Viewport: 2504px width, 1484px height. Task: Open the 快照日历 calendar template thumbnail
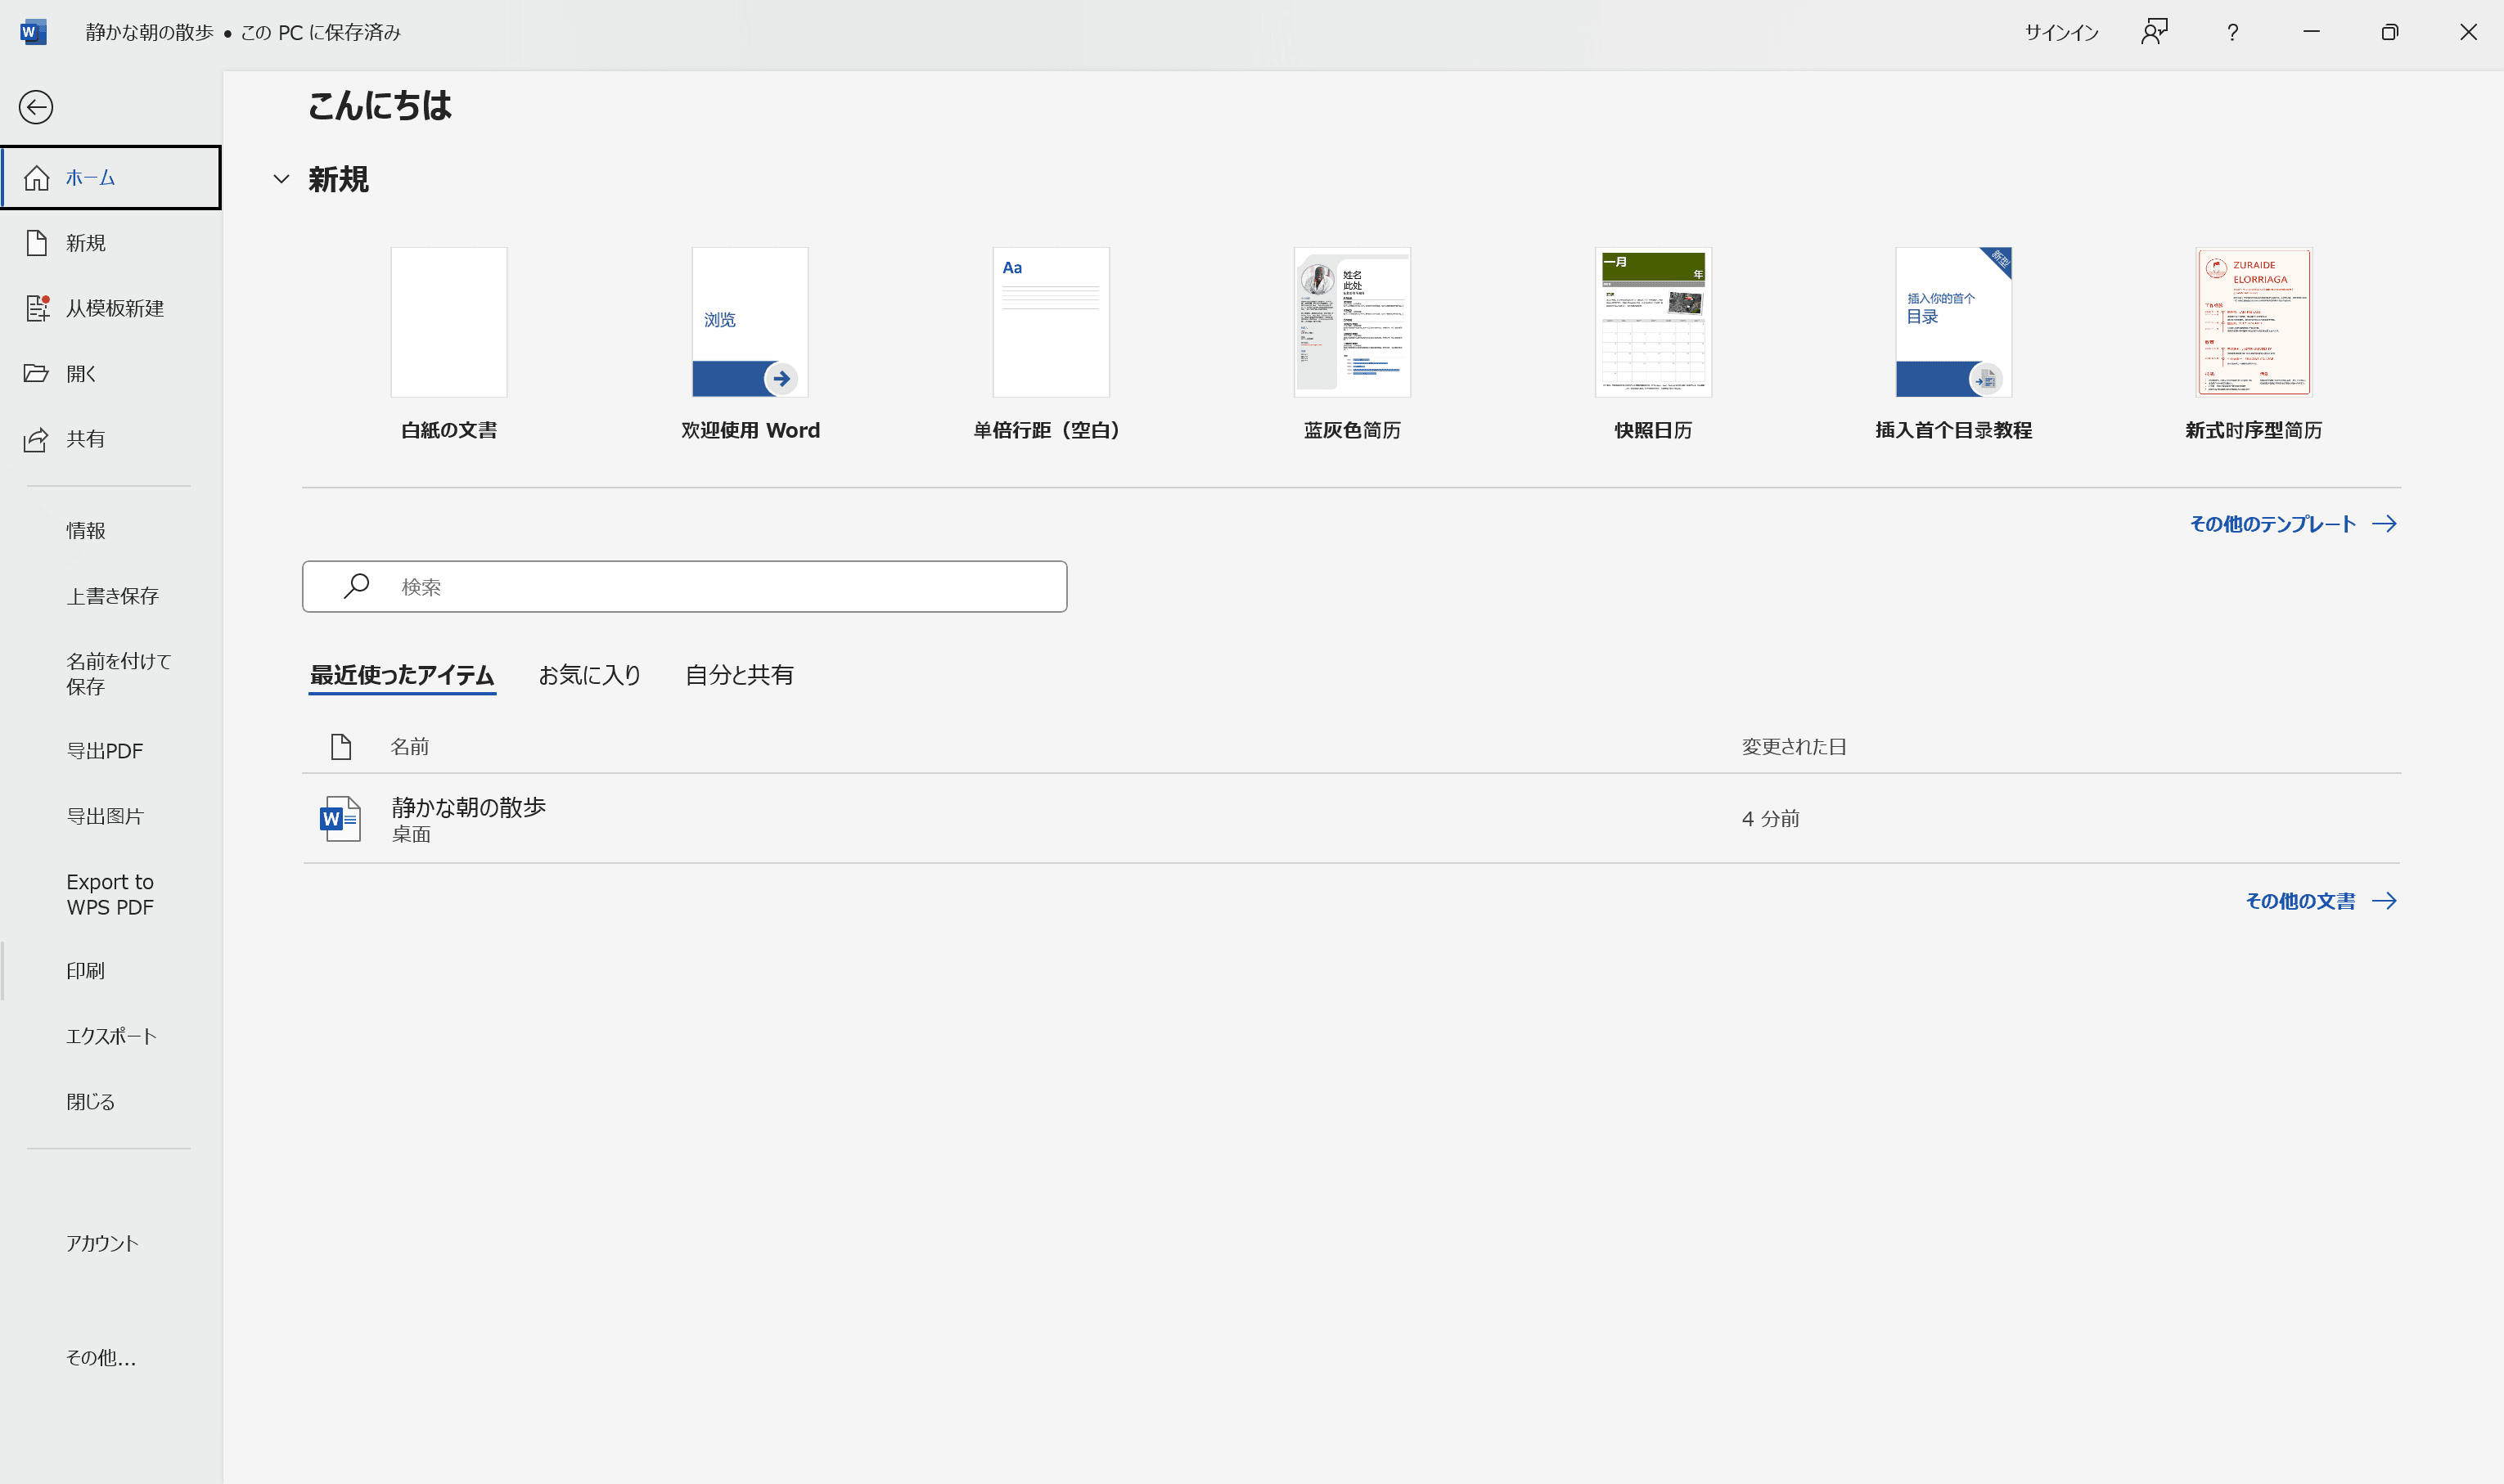[x=1652, y=321]
